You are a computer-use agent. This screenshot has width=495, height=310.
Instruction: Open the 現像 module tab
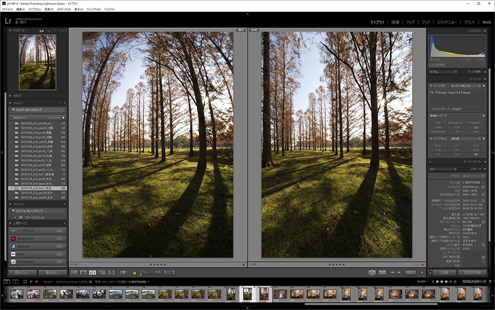click(395, 22)
